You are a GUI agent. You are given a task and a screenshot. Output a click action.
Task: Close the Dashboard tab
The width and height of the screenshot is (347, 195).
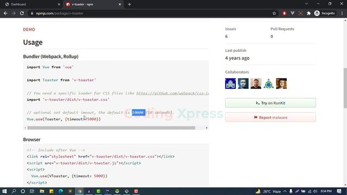tap(59, 4)
